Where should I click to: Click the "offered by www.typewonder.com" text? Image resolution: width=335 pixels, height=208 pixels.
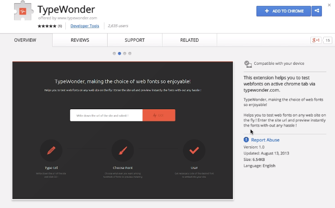pyautogui.click(x=68, y=18)
